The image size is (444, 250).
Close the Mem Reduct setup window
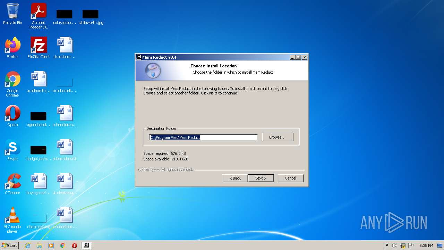305,57
